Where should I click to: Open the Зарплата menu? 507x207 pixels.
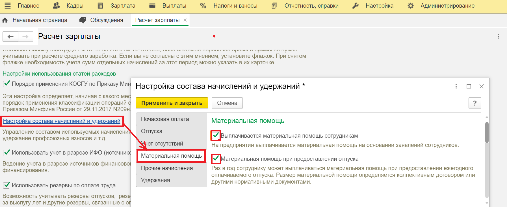pos(123,6)
